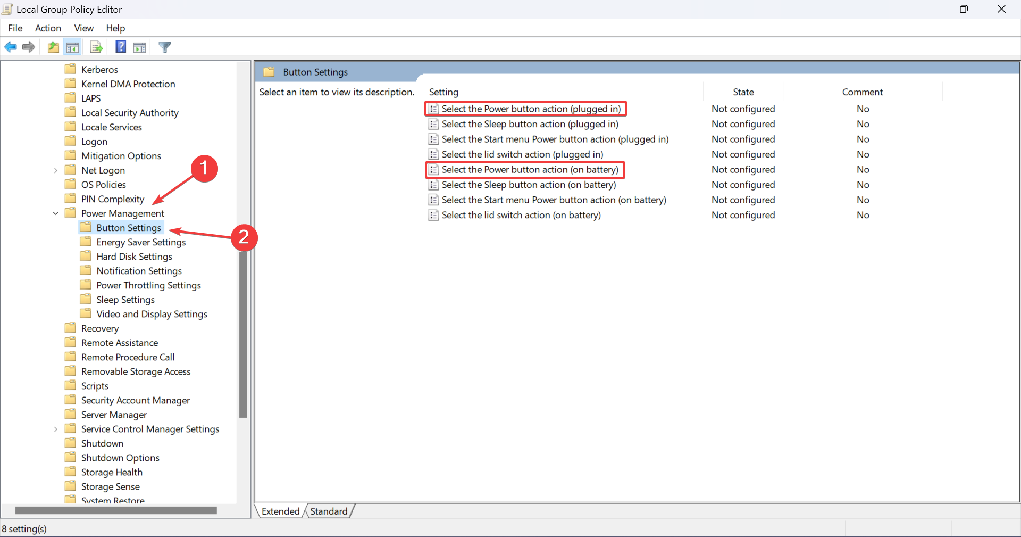The width and height of the screenshot is (1021, 537).
Task: Toggle the Show/Hide Console Tree icon
Action: click(73, 47)
